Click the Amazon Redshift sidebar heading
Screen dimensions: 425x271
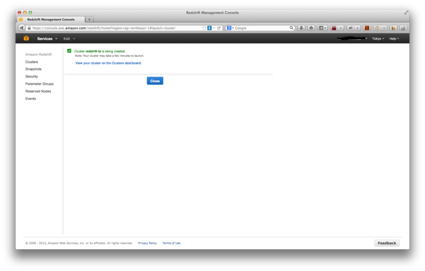38,54
